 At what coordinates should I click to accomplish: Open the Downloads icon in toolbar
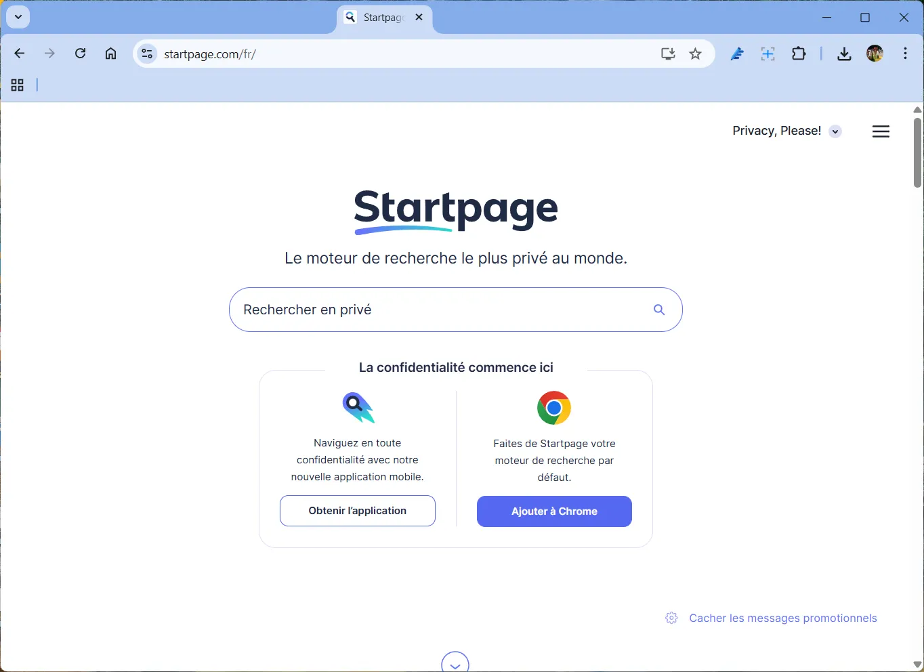tap(844, 54)
